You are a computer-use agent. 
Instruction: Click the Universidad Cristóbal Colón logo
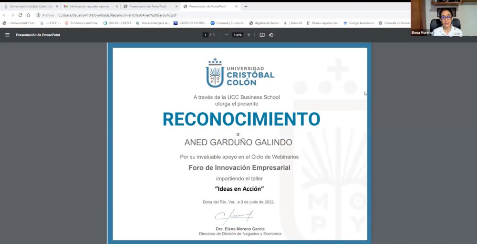240,72
